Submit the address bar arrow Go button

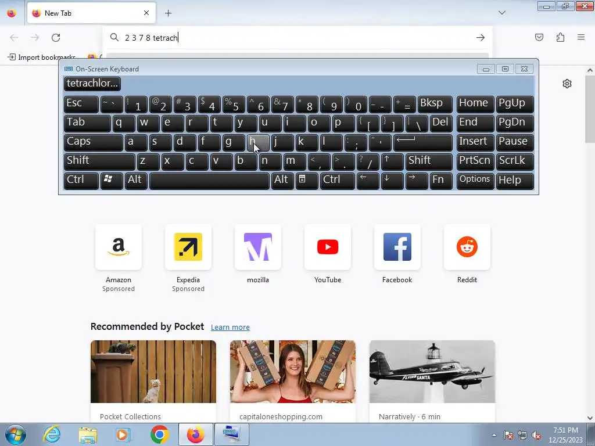(x=481, y=38)
